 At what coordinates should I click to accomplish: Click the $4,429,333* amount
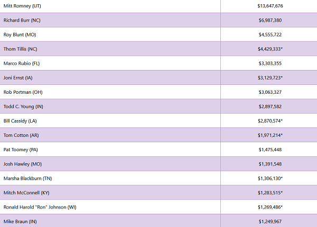click(x=270, y=49)
